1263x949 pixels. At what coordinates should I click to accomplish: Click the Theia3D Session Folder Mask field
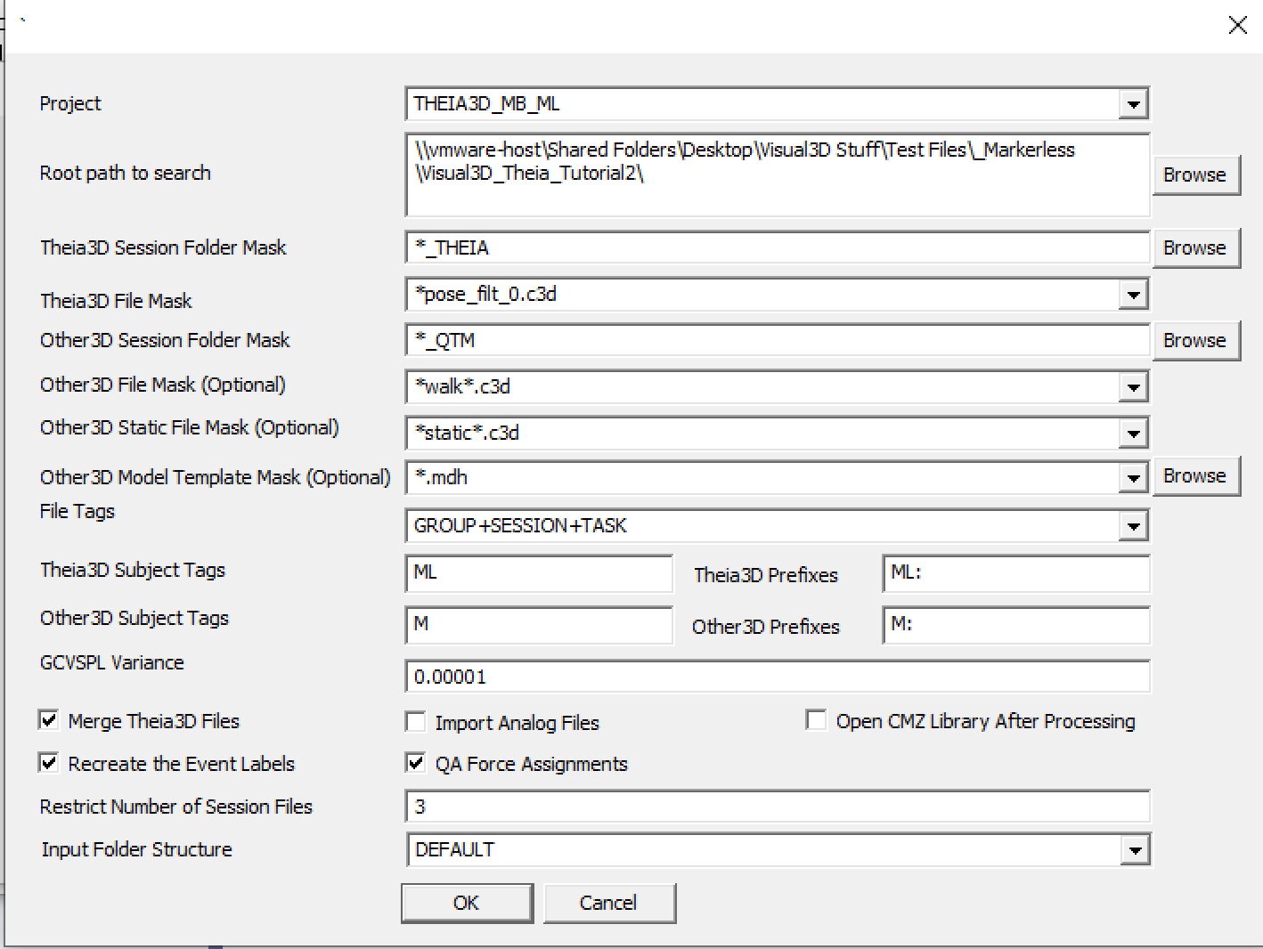tap(778, 247)
